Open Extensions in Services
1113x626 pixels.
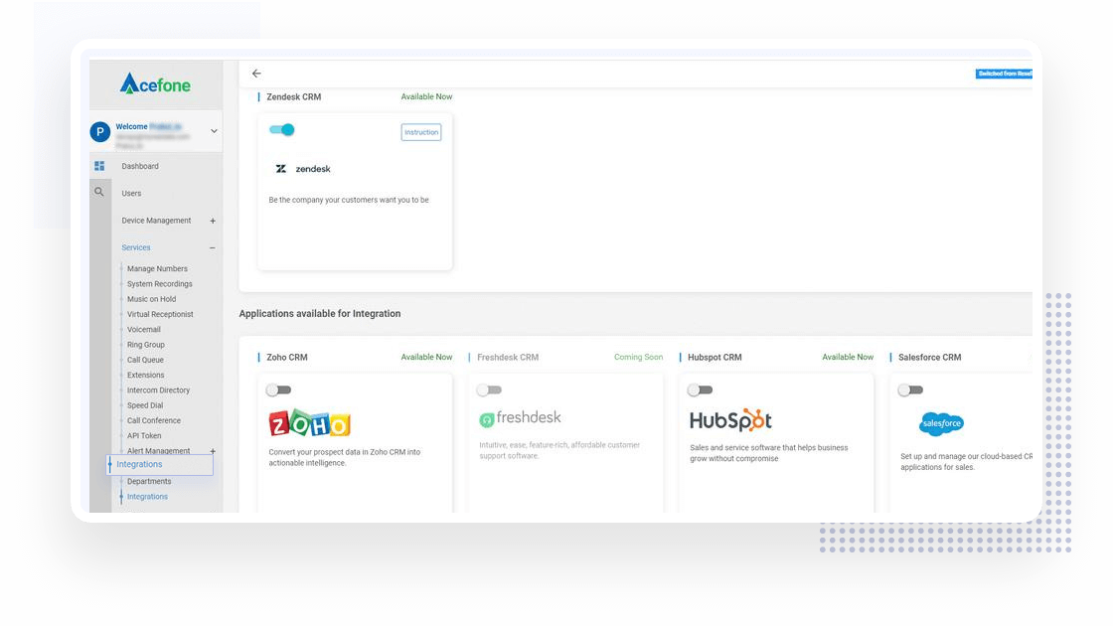145,375
